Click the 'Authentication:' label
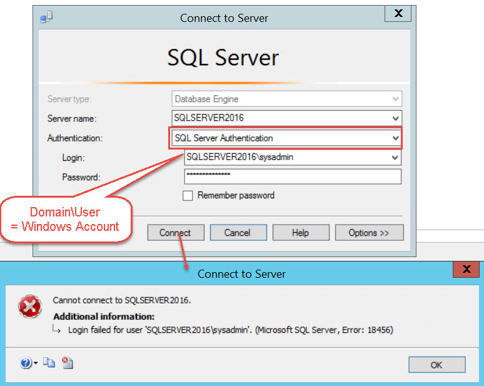Viewport: 484px width, 386px height. pyautogui.click(x=74, y=138)
